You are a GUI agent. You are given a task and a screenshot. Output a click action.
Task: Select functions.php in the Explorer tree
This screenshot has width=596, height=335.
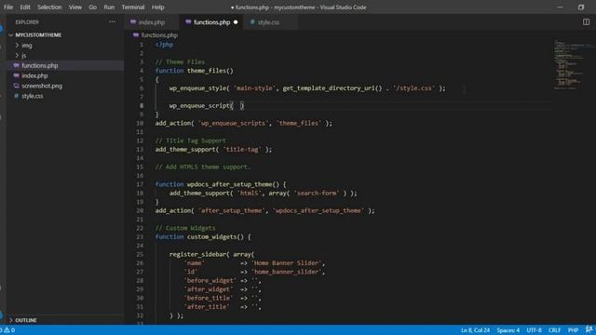click(x=39, y=66)
